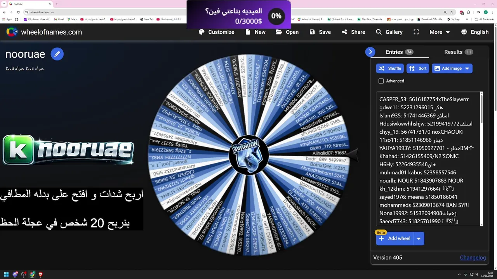This screenshot has width=497, height=279.
Task: Click Add image button
Action: tap(448, 68)
